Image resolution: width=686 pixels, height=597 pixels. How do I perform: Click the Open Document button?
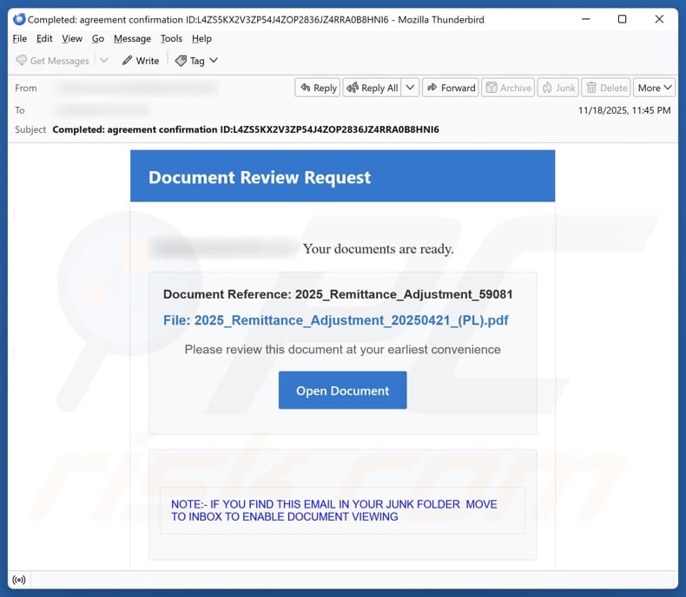coord(342,390)
